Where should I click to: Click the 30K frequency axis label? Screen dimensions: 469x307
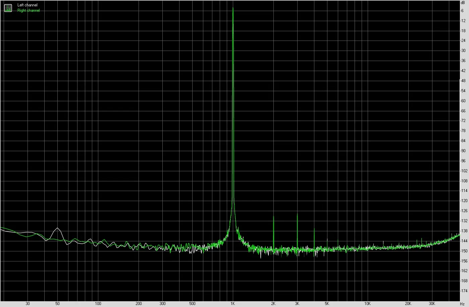[x=432, y=304]
